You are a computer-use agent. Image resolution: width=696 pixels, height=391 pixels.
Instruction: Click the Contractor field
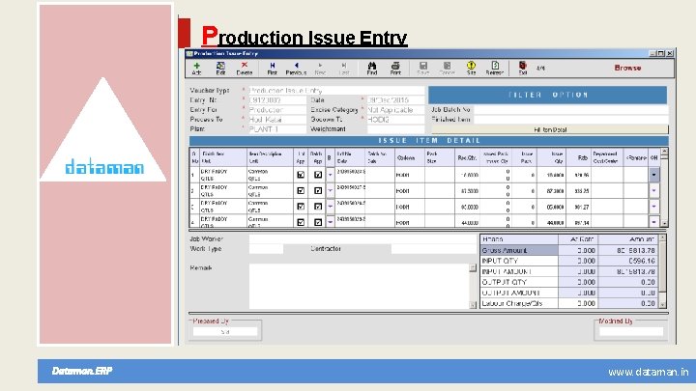coord(434,249)
